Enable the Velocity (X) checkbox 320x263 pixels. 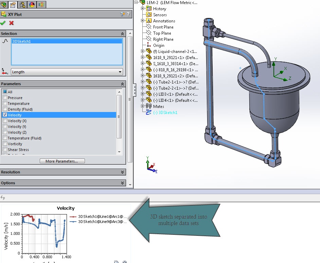[x=5, y=120]
